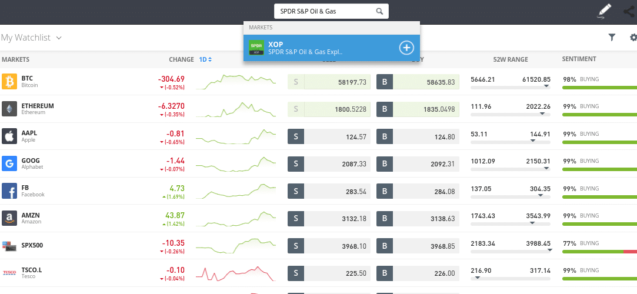Click the Alphabet Google logo icon
The image size is (637, 294).
[9, 163]
